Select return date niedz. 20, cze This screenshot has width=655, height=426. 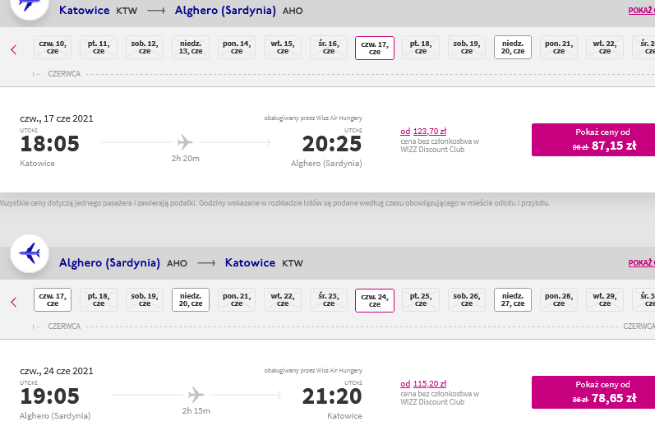point(191,299)
